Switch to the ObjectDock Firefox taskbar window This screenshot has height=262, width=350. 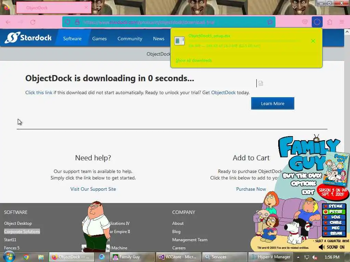tap(71, 257)
